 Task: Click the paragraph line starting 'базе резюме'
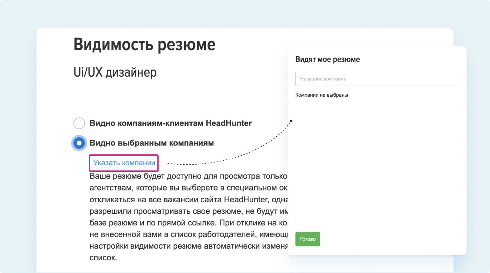click(x=188, y=223)
